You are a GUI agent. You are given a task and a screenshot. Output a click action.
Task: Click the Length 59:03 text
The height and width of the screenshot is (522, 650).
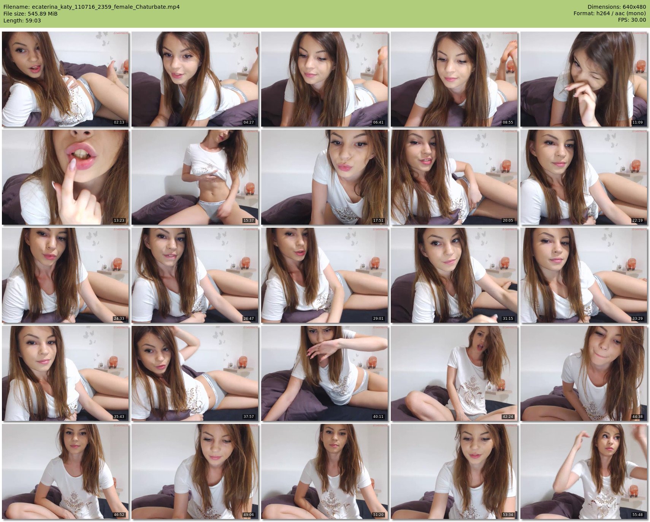pyautogui.click(x=22, y=21)
